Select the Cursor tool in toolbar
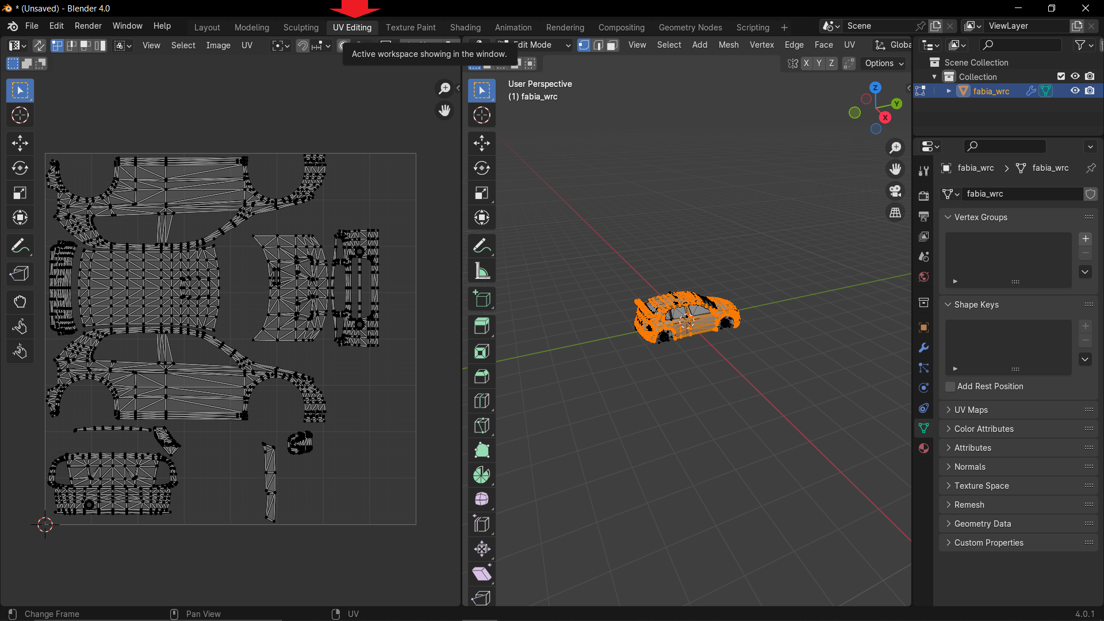The height and width of the screenshot is (621, 1104). pos(21,115)
